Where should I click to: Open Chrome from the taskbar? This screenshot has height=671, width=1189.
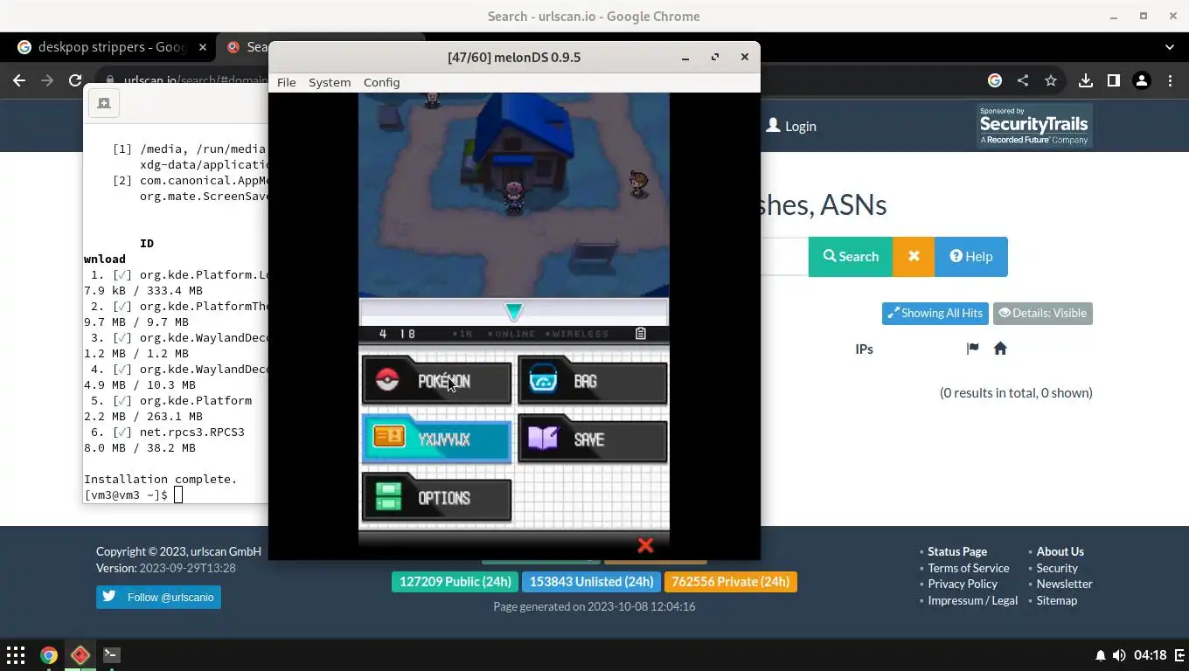click(x=49, y=654)
